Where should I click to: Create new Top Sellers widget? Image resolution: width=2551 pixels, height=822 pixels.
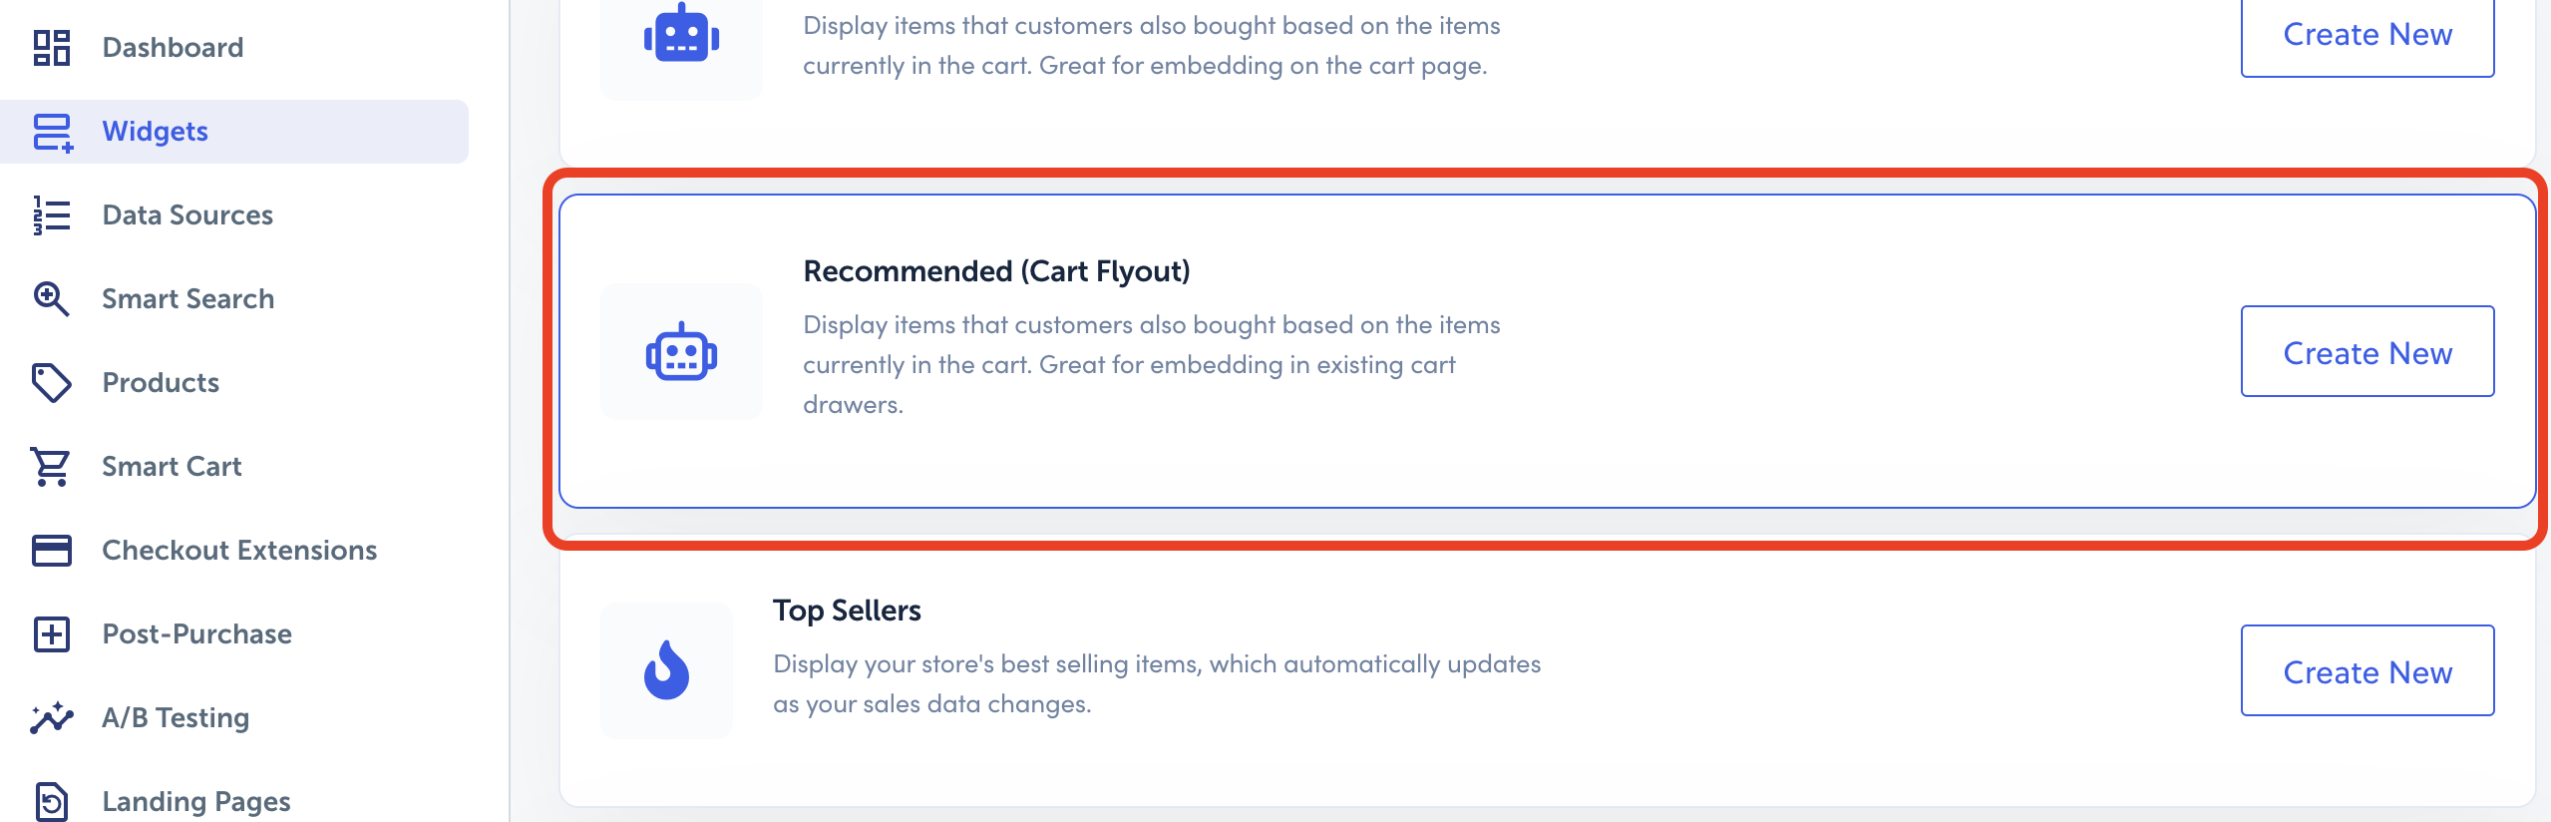2367,671
